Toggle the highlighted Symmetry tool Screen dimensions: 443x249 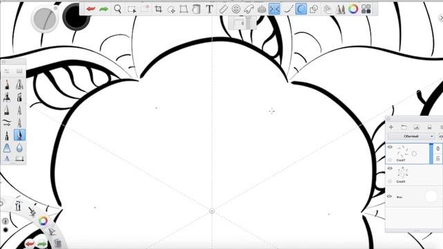pyautogui.click(x=274, y=9)
